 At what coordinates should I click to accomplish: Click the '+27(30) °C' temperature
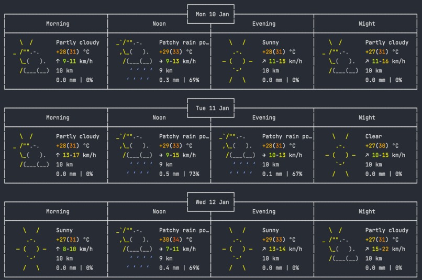click(382, 146)
